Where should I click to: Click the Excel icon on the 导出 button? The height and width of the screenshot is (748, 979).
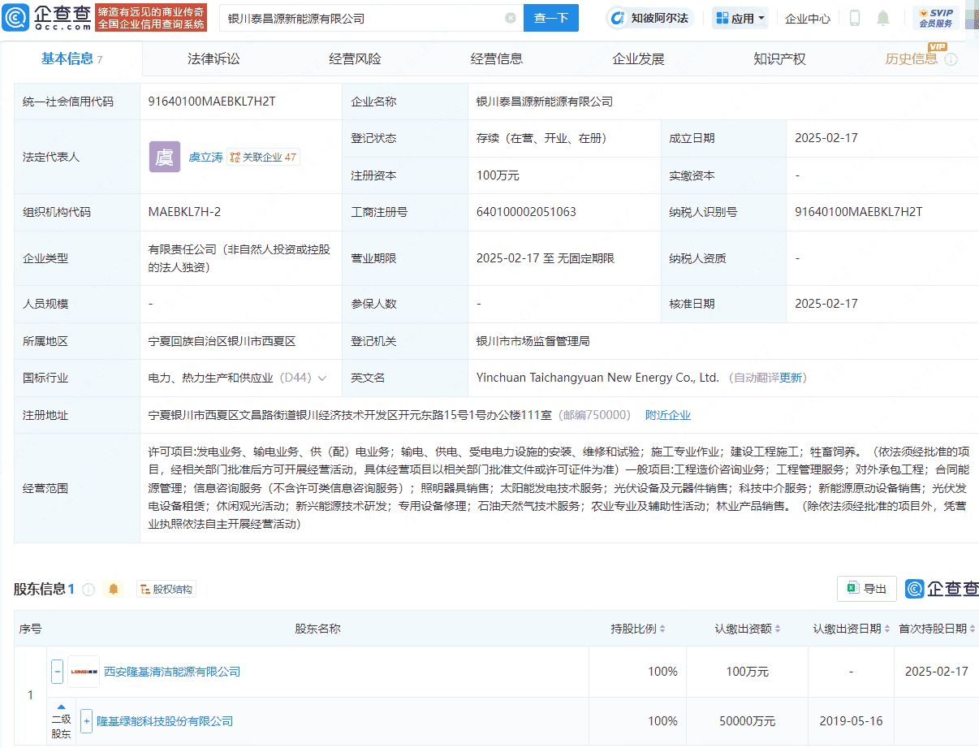tap(853, 588)
